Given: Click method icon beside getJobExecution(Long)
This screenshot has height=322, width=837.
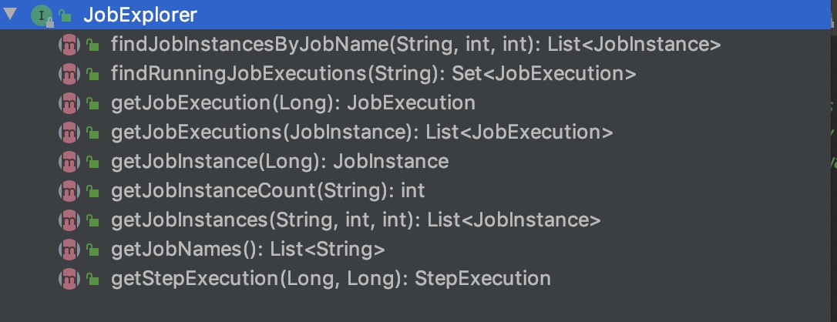Looking at the screenshot, I should (x=69, y=103).
